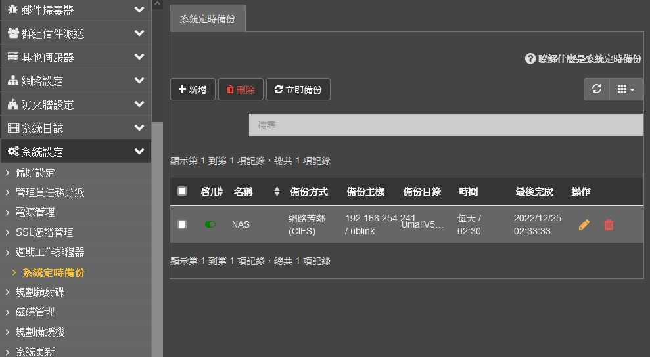This screenshot has width=650, height=357.
Task: Open the column display grid dropdown
Action: click(626, 89)
